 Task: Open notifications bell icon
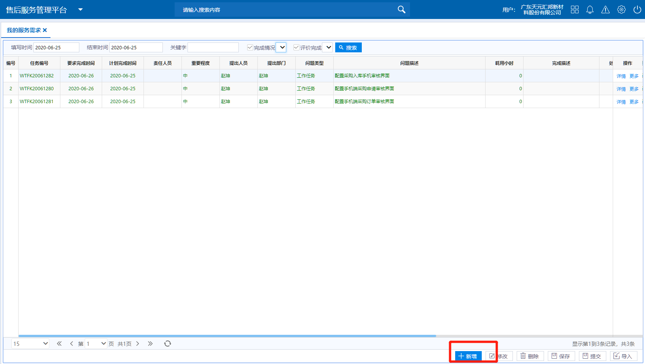coord(590,9)
